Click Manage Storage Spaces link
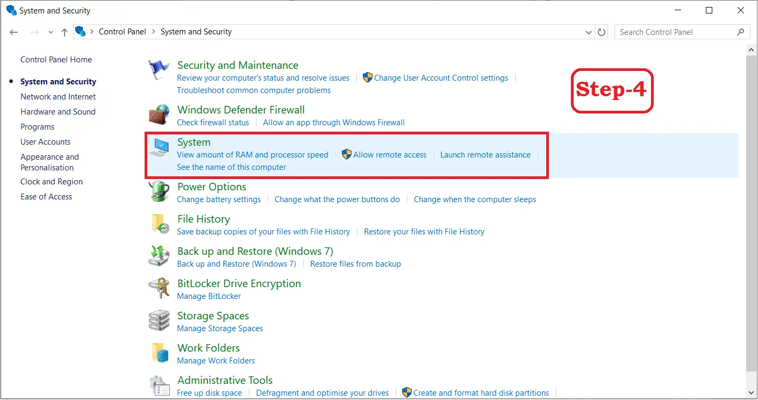The height and width of the screenshot is (400, 758). (220, 328)
